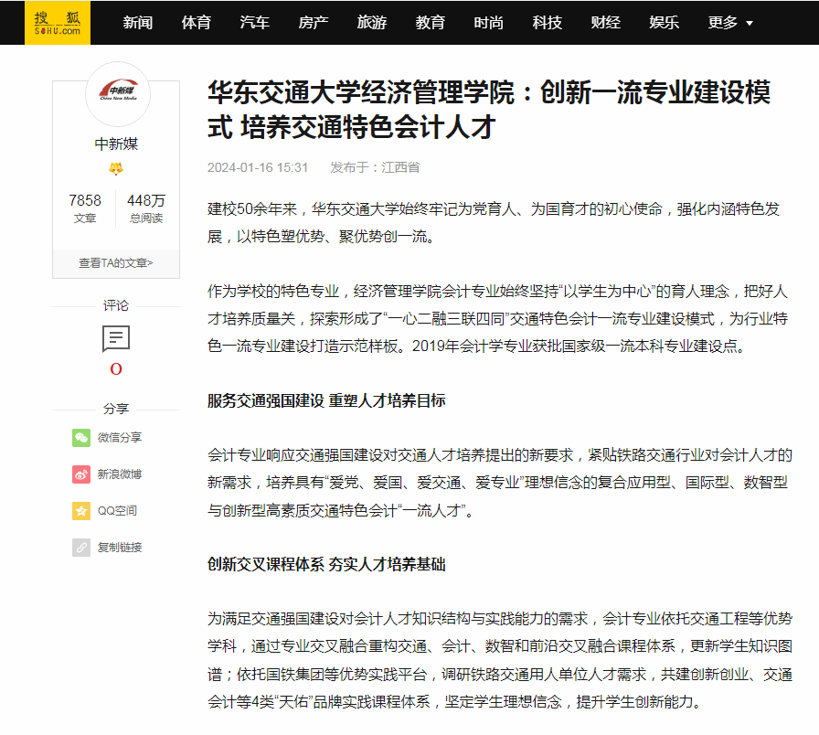This screenshot has width=819, height=735.
Task: Click the comment speech bubble icon
Action: pyautogui.click(x=116, y=338)
